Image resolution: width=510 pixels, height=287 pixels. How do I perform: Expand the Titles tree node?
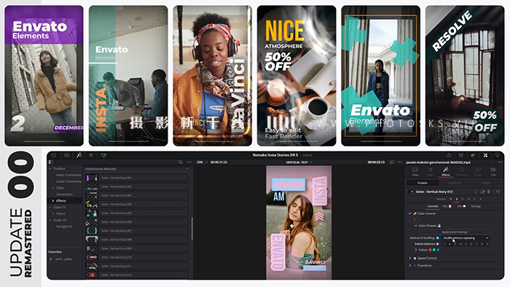(x=53, y=188)
